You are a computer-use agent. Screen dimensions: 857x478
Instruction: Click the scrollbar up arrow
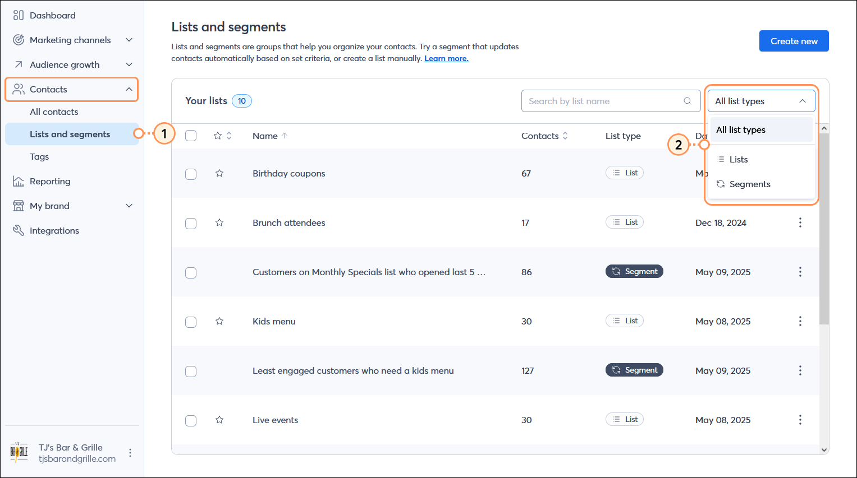click(x=824, y=128)
